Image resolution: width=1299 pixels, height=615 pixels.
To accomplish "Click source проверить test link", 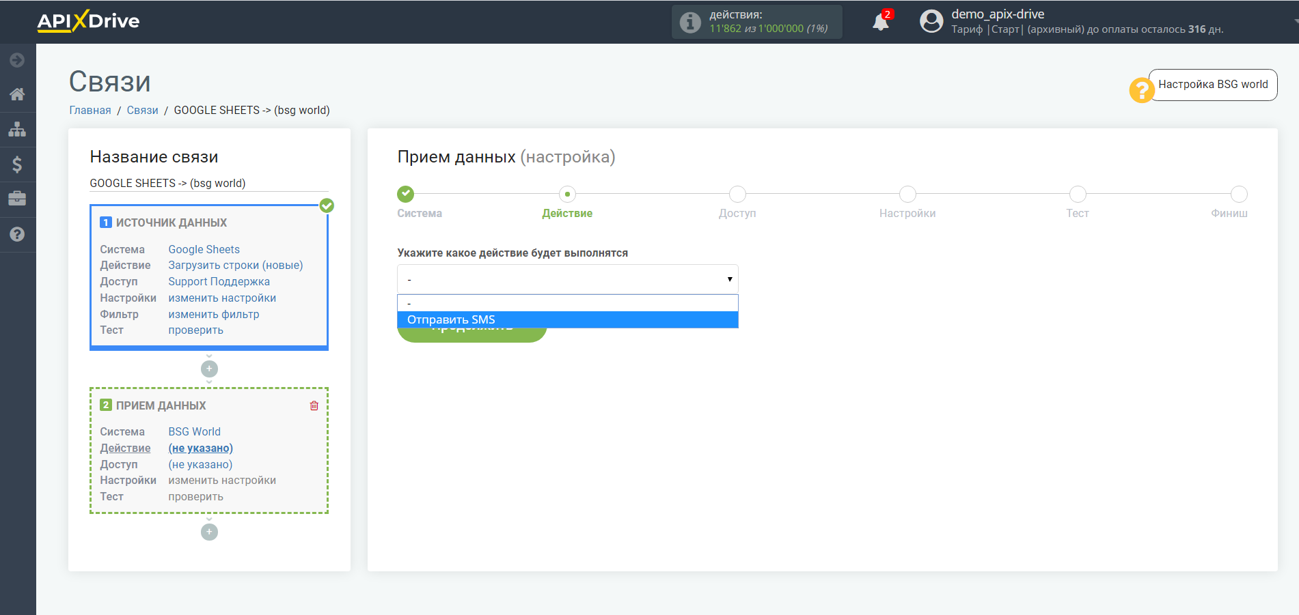I will point(195,330).
